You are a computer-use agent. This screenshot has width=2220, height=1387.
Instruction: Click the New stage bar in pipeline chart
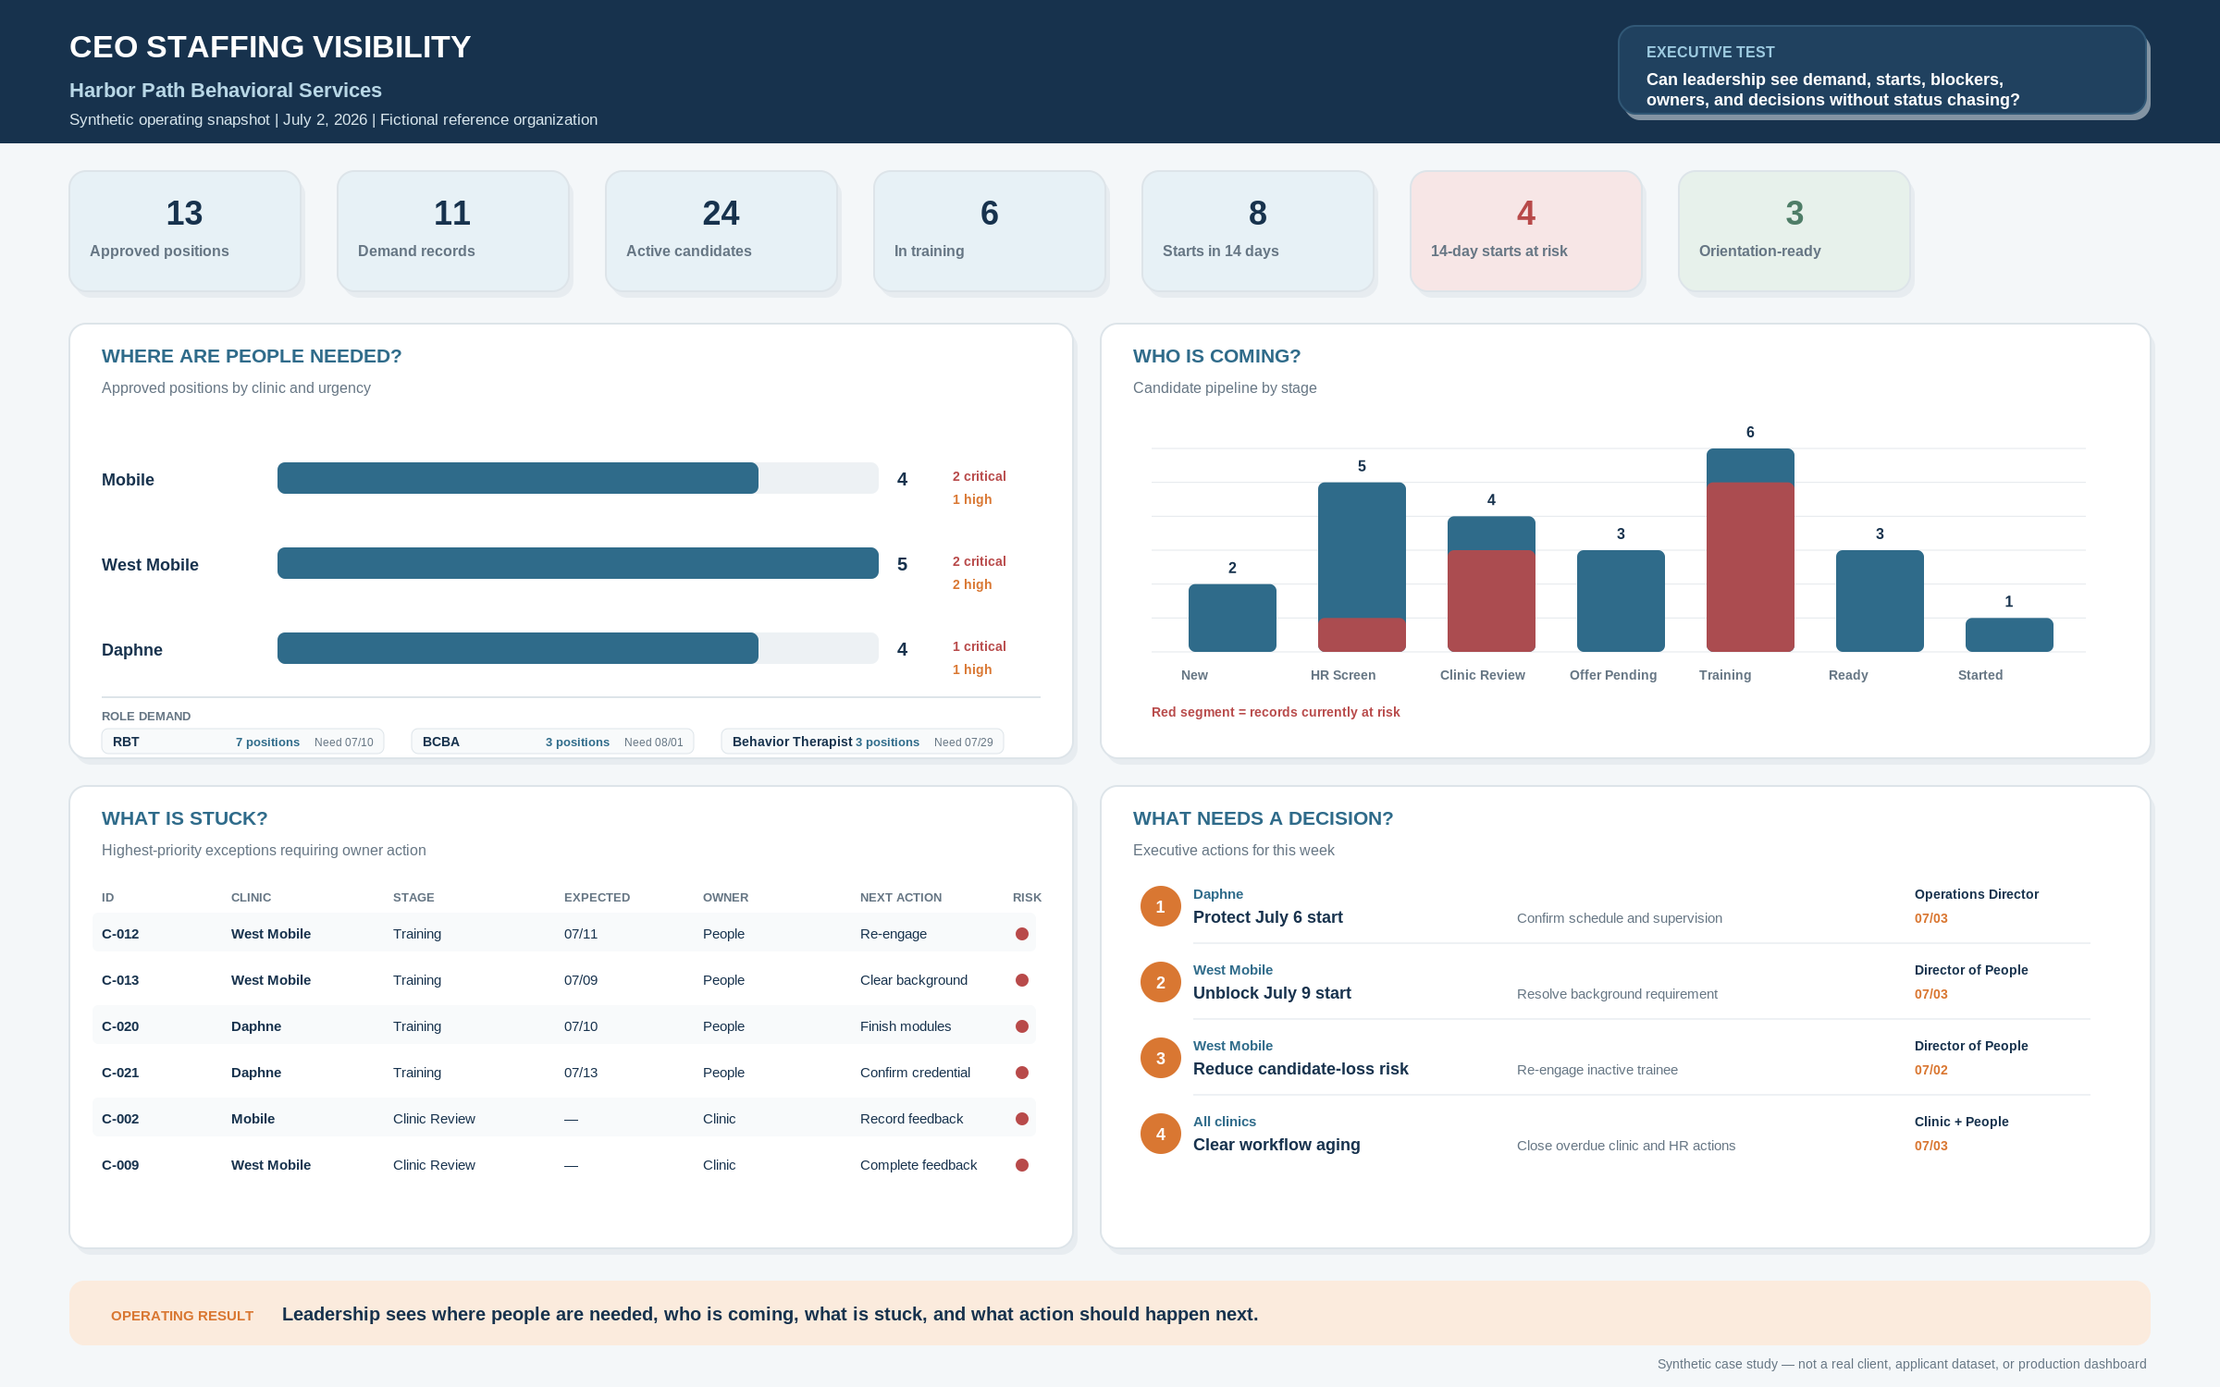click(x=1232, y=618)
